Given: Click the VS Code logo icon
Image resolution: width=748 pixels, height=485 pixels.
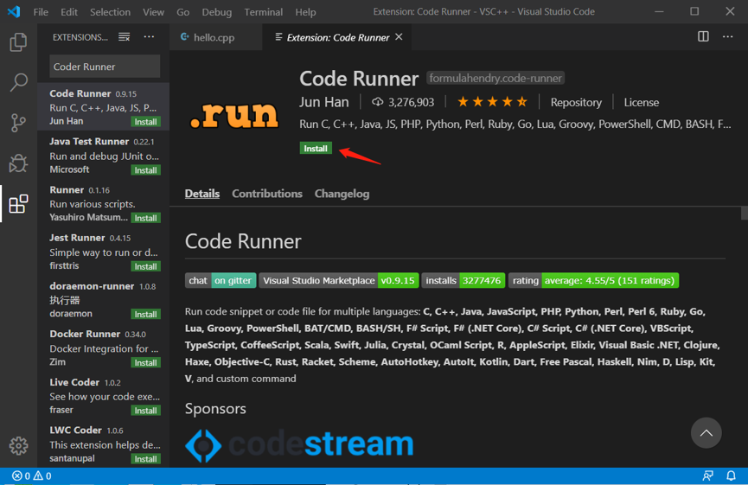Looking at the screenshot, I should (14, 11).
